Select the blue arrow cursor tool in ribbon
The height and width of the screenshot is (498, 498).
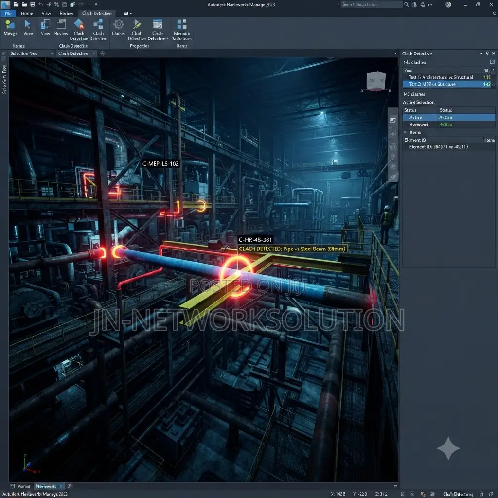(x=28, y=24)
